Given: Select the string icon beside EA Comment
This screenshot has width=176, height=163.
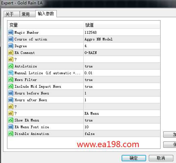Looking at the screenshot, I should click(x=11, y=53).
